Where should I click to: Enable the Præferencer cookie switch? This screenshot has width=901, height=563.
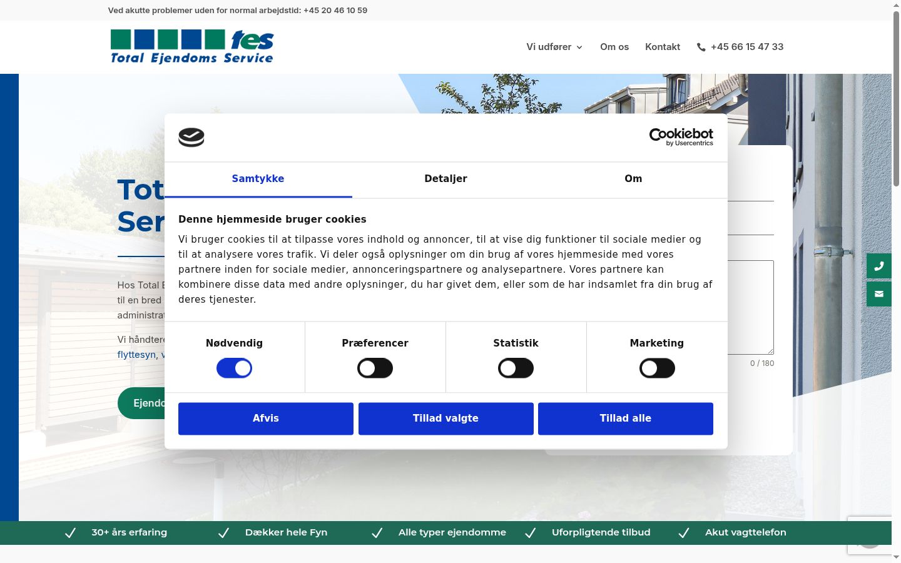(375, 368)
